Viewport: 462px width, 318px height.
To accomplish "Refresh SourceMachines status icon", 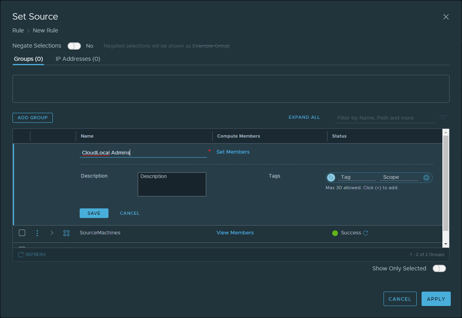I will click(366, 233).
